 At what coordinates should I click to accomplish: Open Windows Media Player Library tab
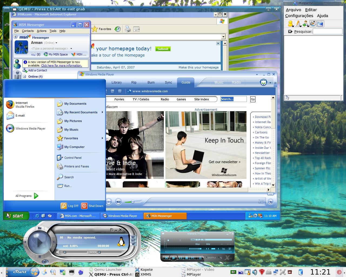coord(117,83)
